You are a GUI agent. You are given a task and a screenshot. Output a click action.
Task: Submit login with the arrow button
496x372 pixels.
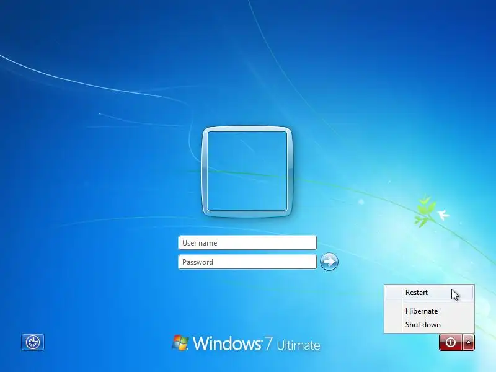(329, 262)
